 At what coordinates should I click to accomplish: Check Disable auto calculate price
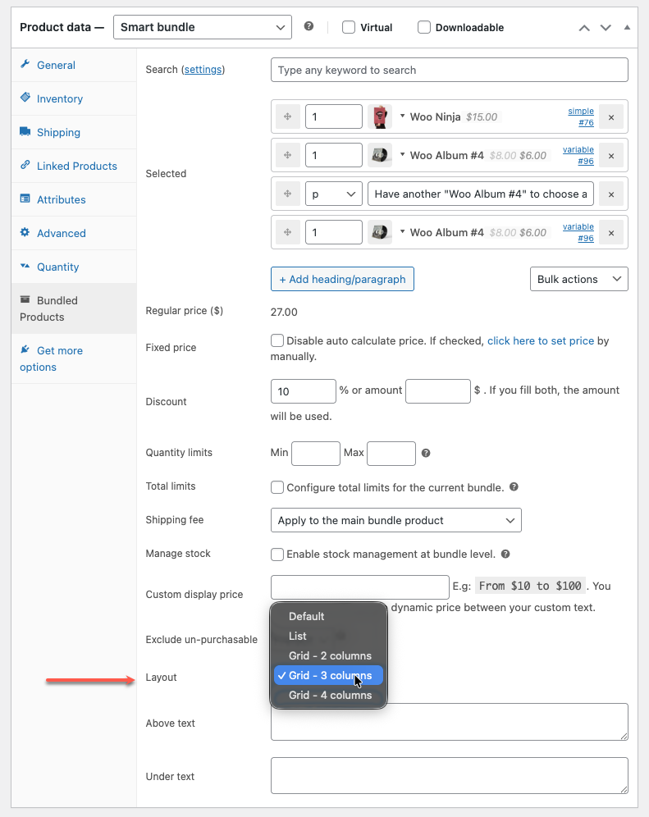click(x=277, y=340)
